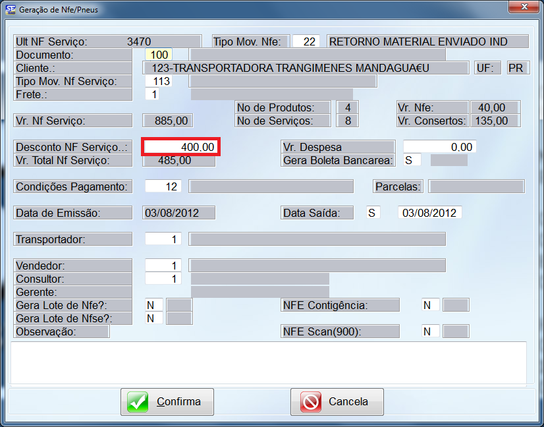Click the Transportador code field
544x427 pixels.
pos(163,239)
